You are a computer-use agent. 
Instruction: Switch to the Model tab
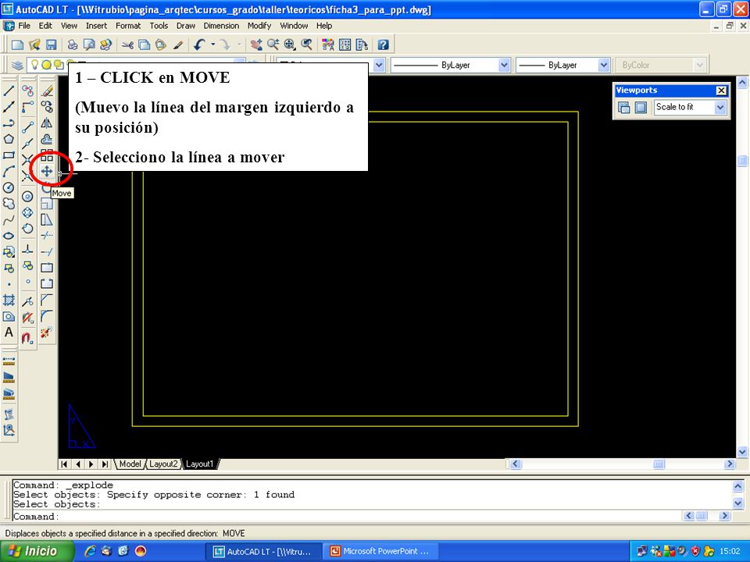(x=130, y=464)
